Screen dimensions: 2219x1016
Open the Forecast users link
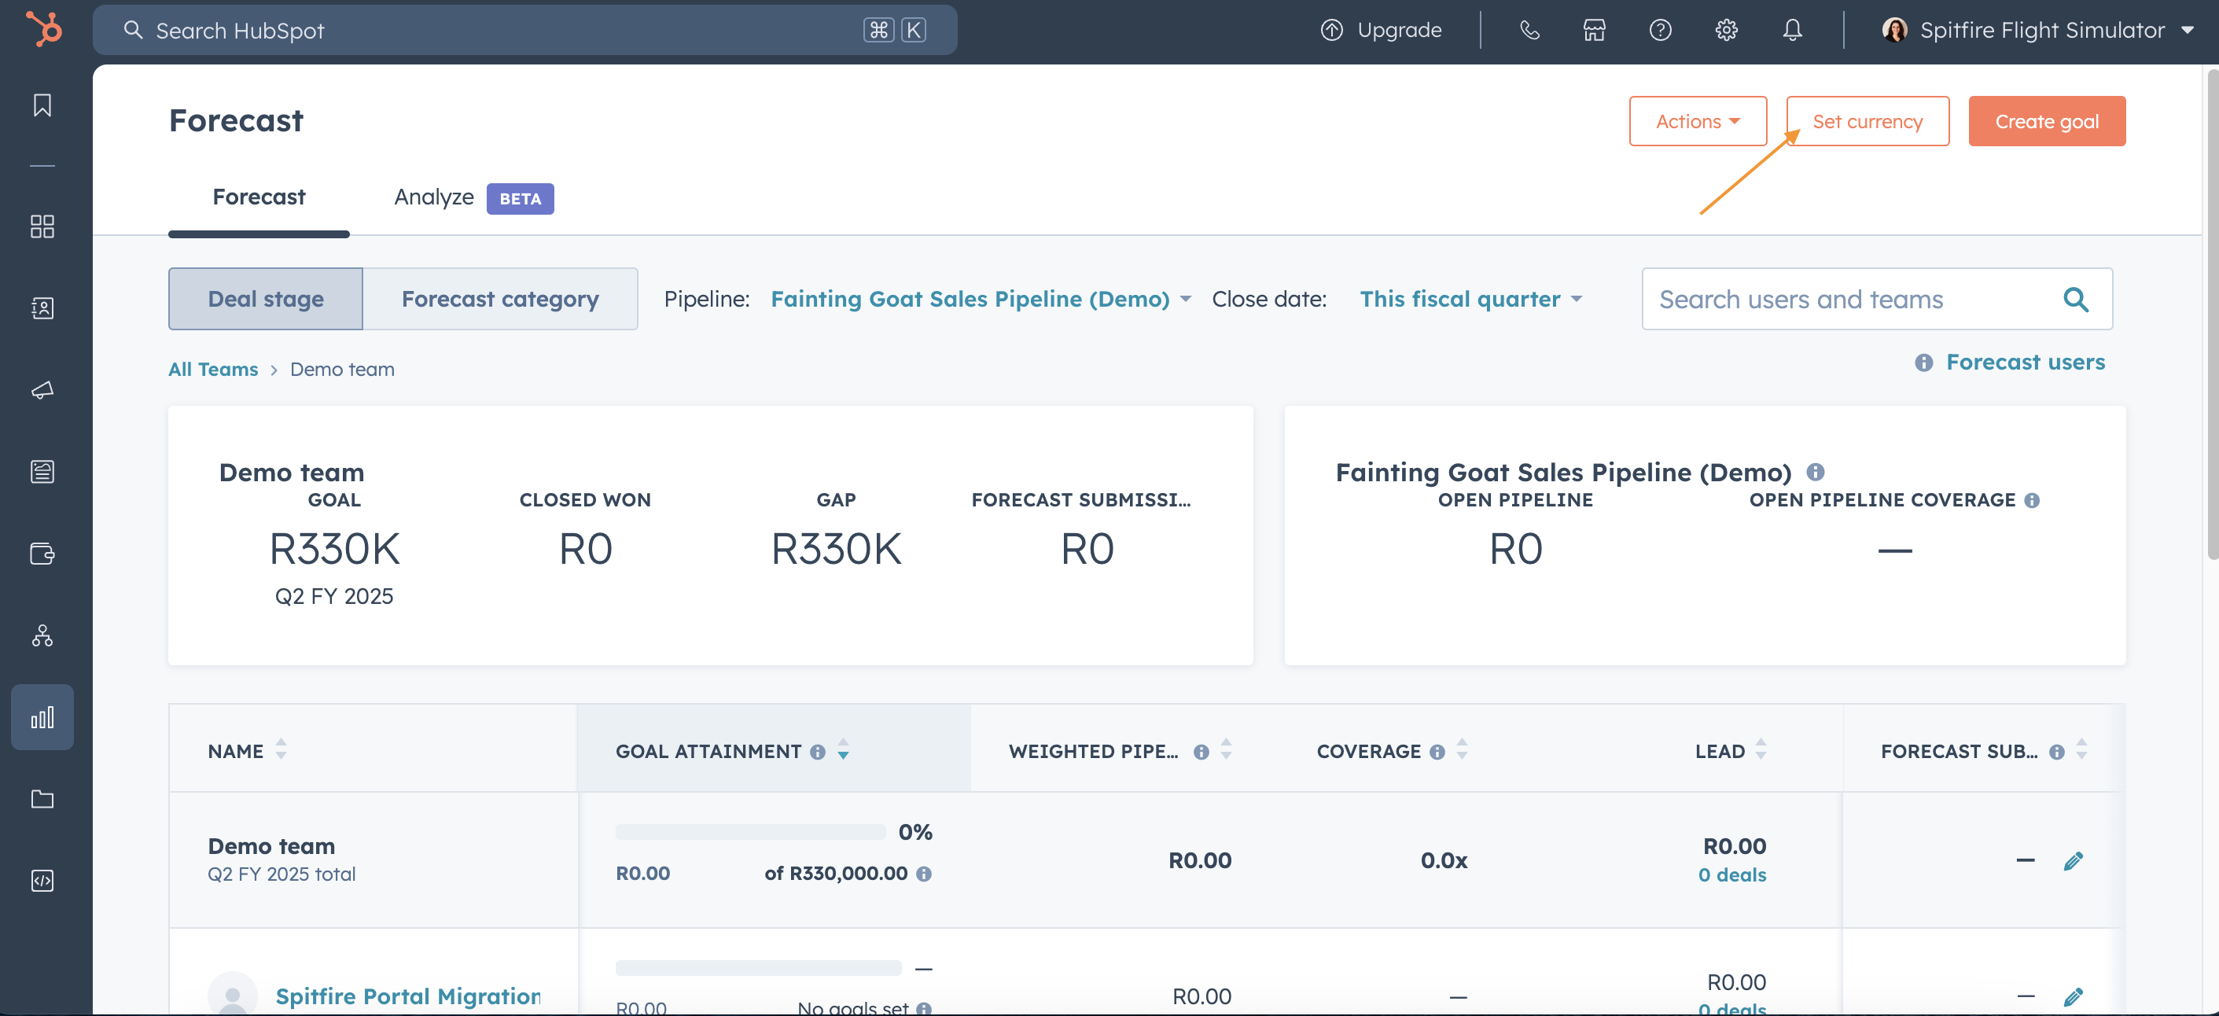point(2026,363)
